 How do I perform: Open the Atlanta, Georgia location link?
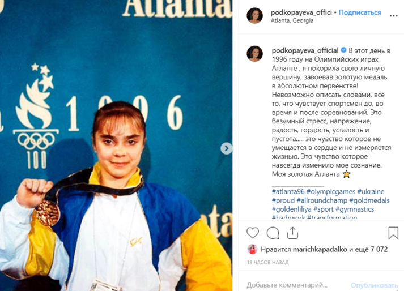tap(292, 20)
